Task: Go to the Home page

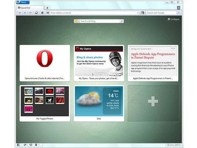Action: tap(42, 13)
